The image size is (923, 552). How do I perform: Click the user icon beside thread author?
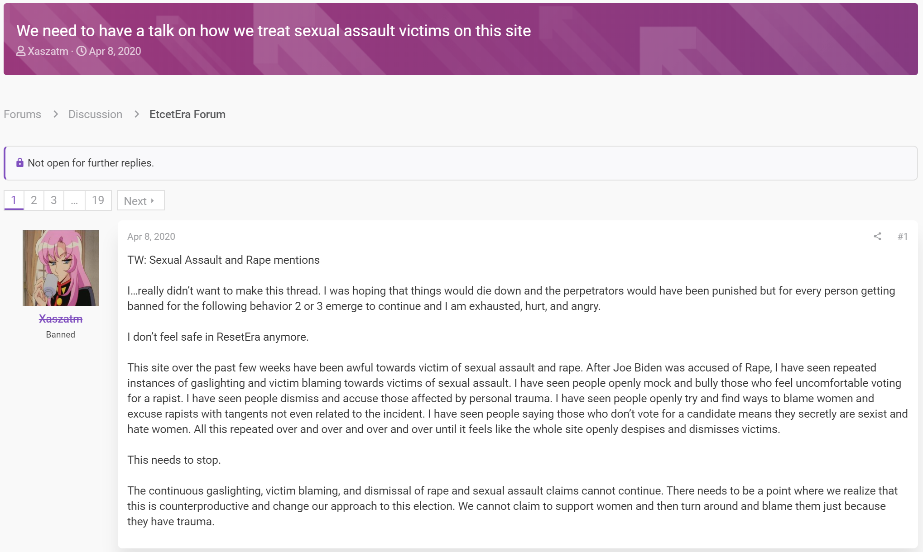coord(21,51)
